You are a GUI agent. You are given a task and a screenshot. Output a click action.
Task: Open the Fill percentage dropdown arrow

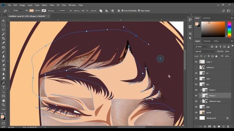231,56
